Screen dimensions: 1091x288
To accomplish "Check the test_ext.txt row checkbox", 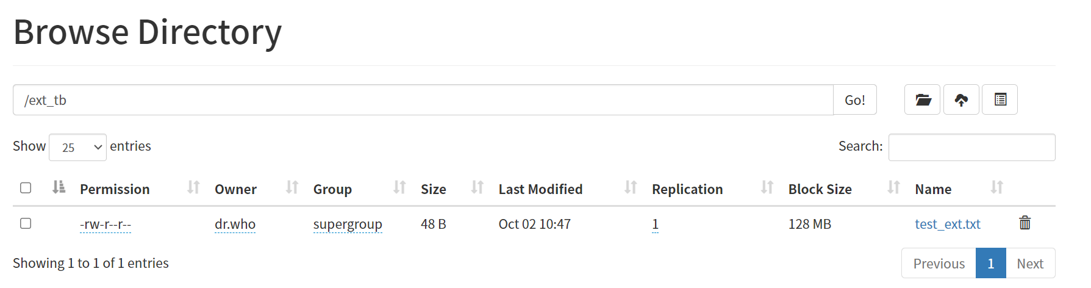I will tap(26, 223).
